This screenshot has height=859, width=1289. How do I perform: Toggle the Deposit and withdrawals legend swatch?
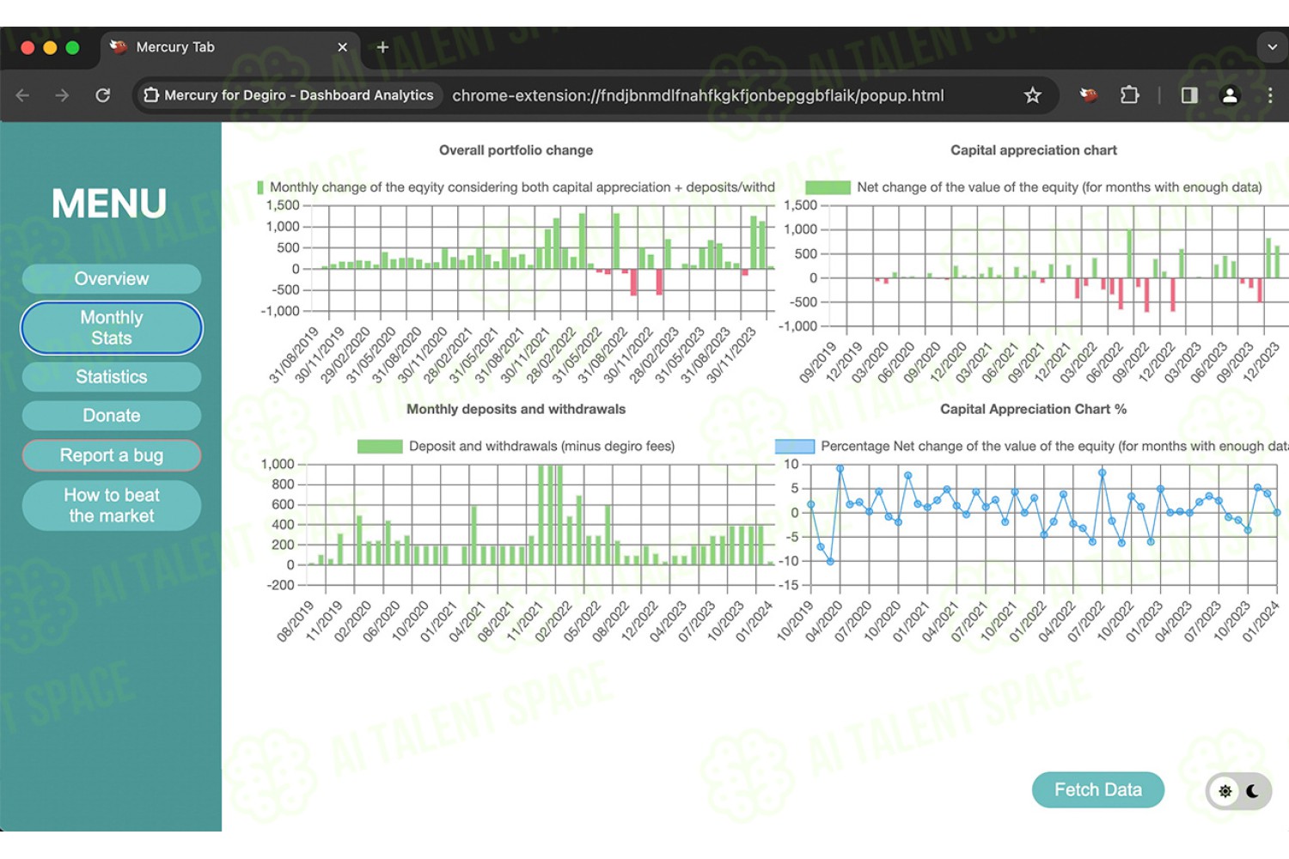click(x=380, y=446)
